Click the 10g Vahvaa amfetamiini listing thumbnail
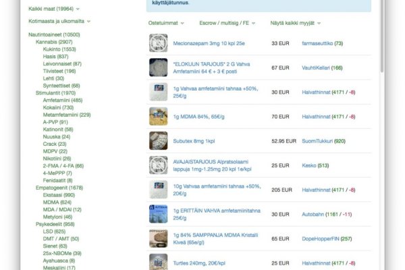The width and height of the screenshot is (405, 270). [x=159, y=190]
